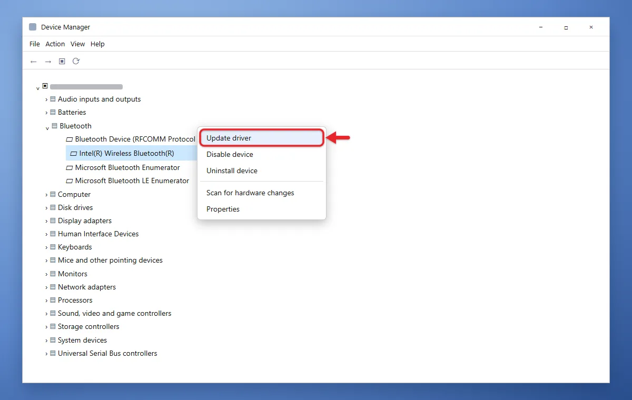Viewport: 632px width, 400px height.
Task: Select the Storage controllers label
Action: [88, 326]
